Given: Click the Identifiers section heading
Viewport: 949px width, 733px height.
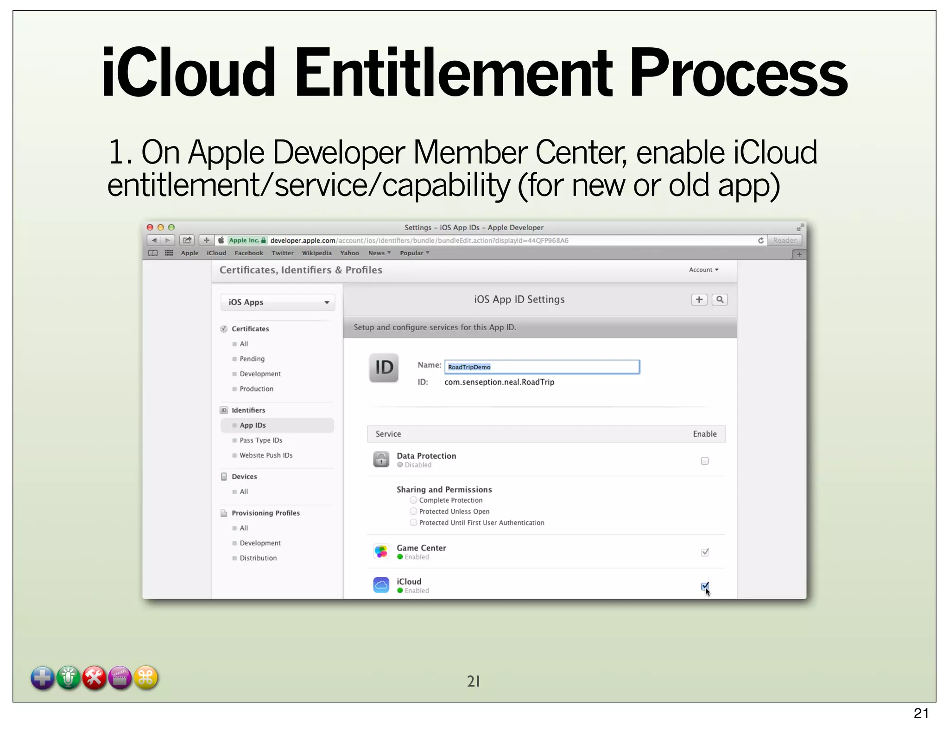Looking at the screenshot, I should pyautogui.click(x=248, y=410).
